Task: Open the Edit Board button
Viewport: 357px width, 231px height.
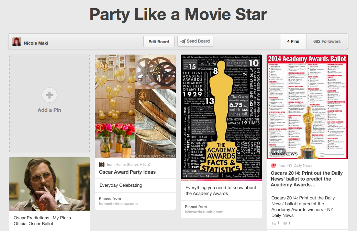Action: (x=159, y=42)
